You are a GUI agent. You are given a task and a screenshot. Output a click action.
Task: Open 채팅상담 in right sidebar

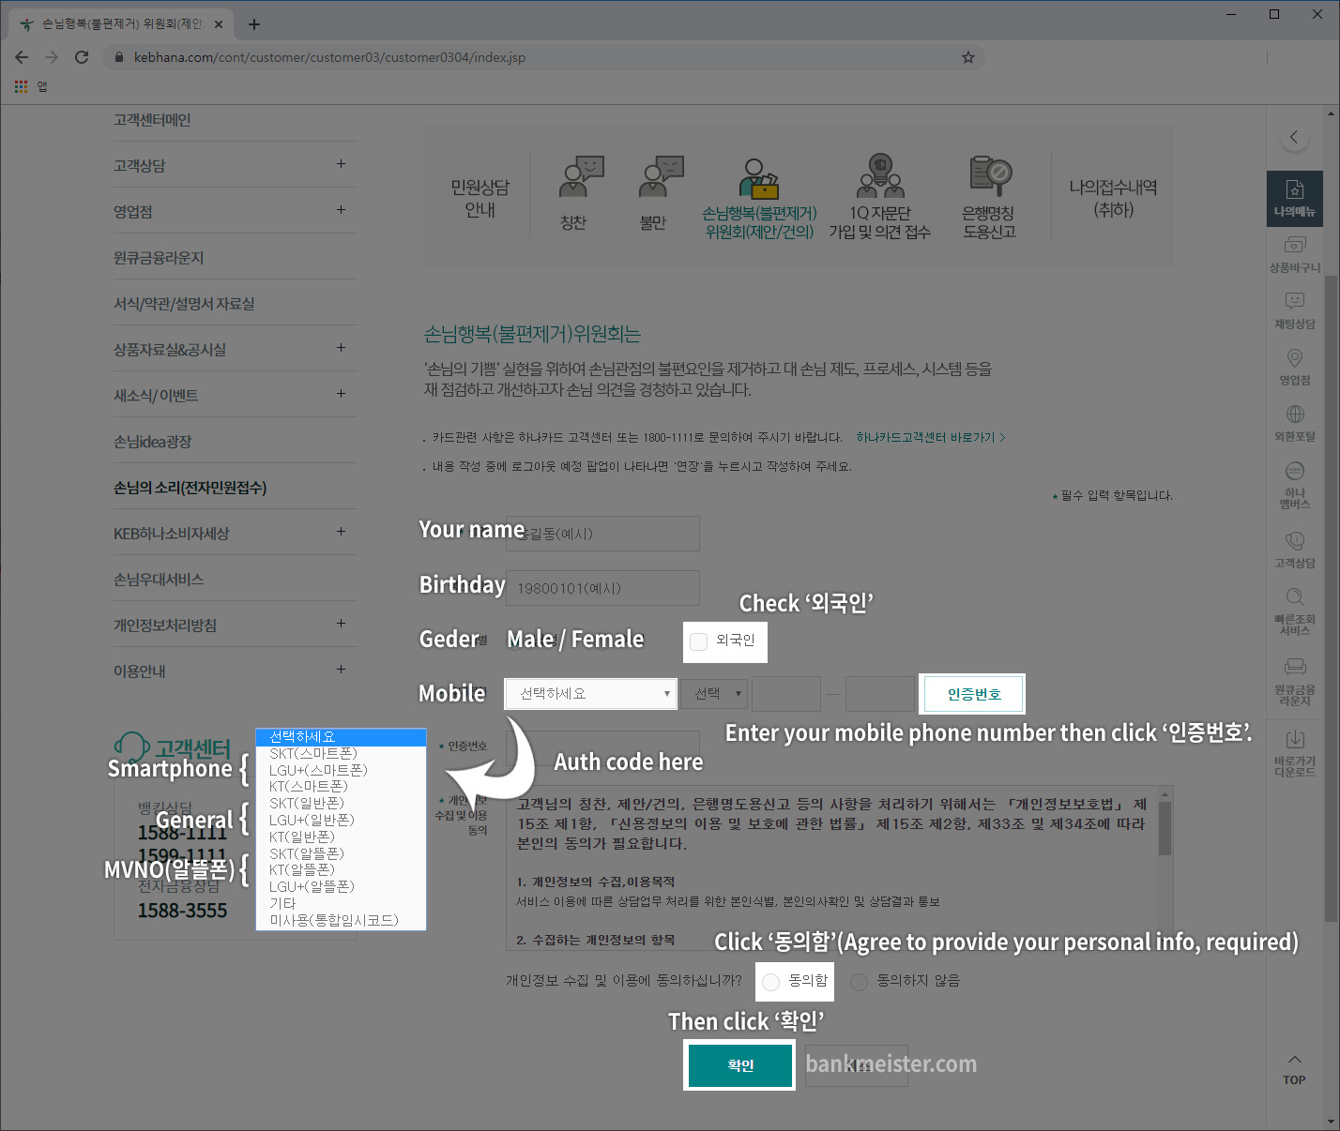coord(1294,310)
